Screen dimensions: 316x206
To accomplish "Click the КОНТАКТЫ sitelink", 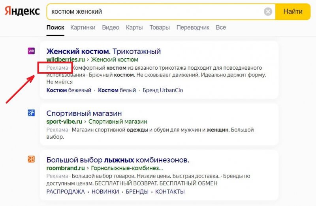I will 170,192.
